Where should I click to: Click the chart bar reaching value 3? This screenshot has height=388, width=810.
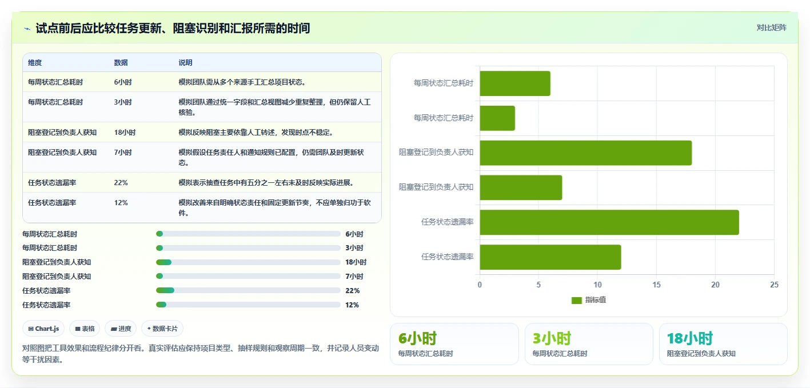point(497,118)
